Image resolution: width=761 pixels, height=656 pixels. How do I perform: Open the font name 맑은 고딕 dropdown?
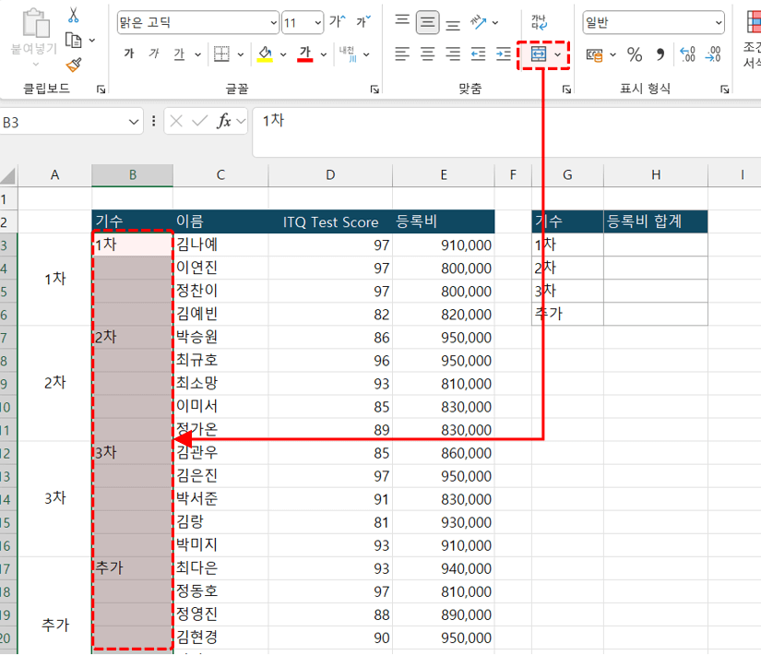coord(274,22)
